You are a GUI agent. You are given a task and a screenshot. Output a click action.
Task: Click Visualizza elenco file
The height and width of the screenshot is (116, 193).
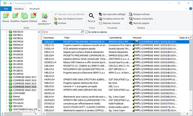point(111,19)
